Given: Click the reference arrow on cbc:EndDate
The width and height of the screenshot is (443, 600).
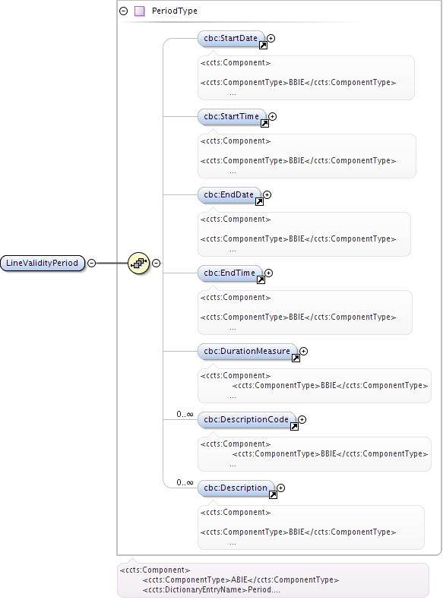Looking at the screenshot, I should coord(259,202).
